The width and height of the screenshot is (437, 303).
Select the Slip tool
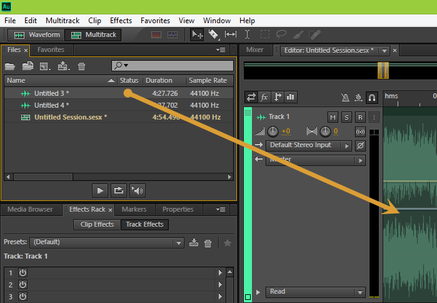point(231,34)
